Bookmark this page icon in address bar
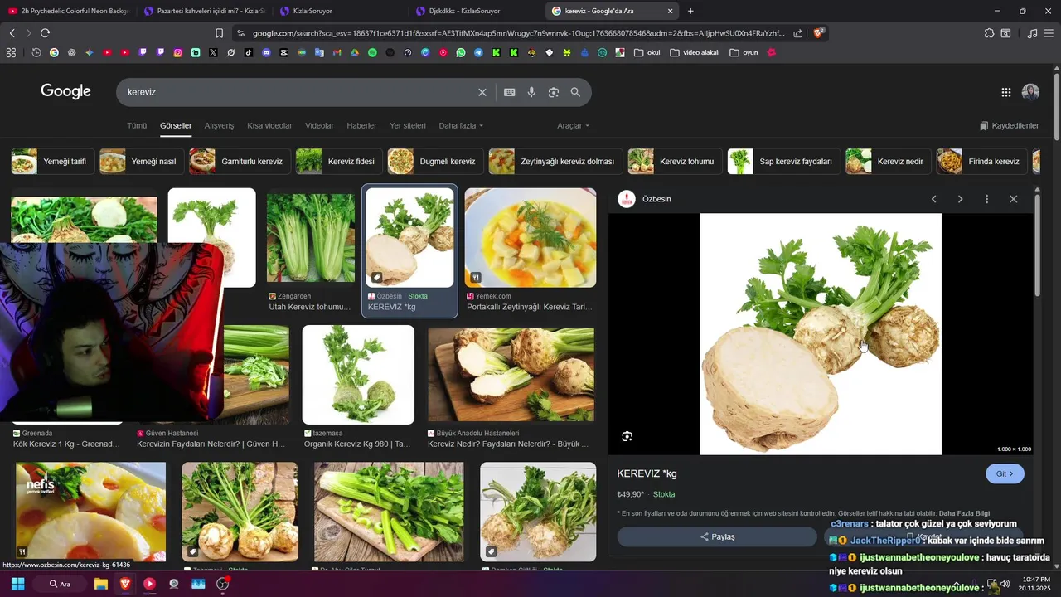The image size is (1061, 597). point(220,33)
